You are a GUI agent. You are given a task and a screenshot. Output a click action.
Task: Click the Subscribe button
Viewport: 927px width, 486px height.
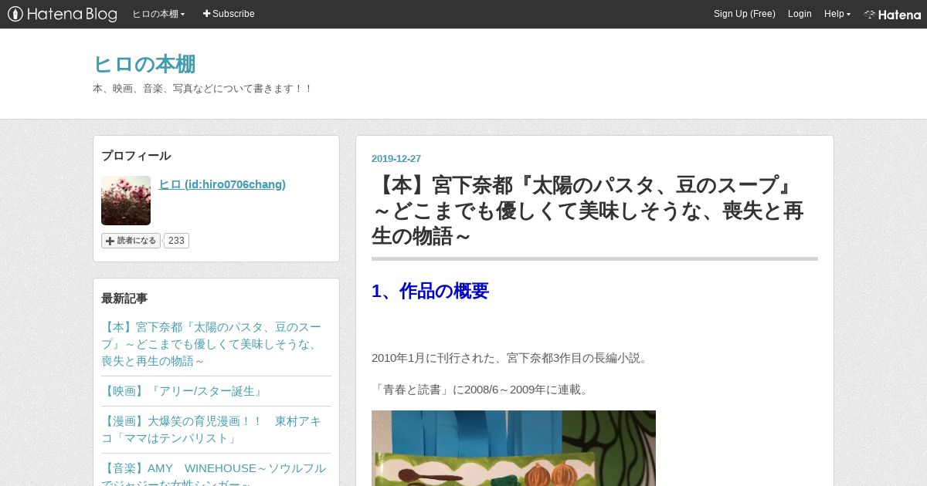229,14
